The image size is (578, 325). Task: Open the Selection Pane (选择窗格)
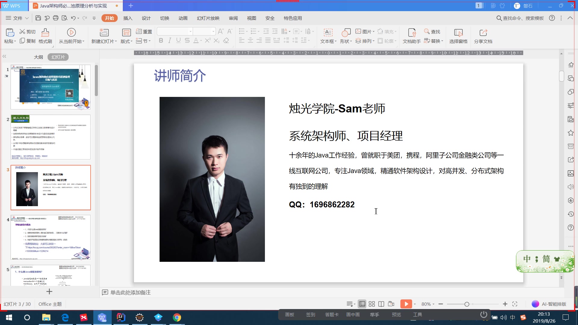coord(458,36)
